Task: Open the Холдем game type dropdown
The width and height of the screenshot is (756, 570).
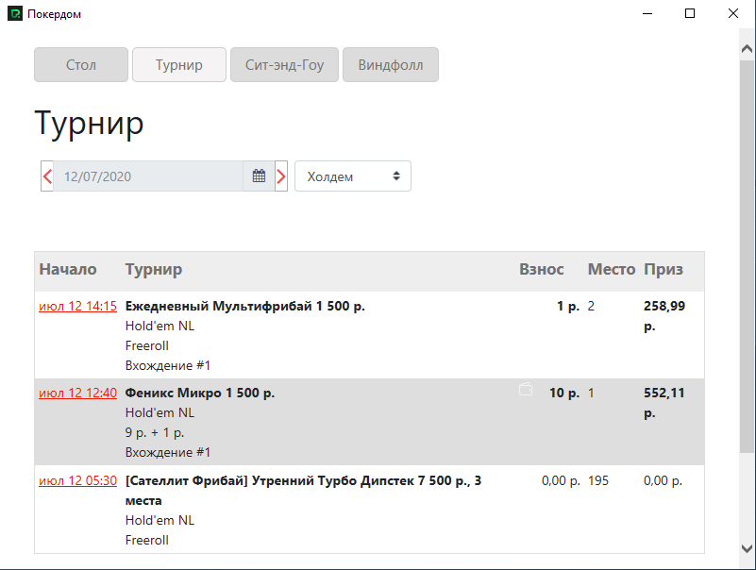Action: (x=353, y=176)
